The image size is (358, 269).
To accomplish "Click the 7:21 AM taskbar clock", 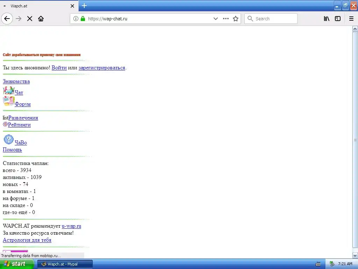I will point(345,264).
